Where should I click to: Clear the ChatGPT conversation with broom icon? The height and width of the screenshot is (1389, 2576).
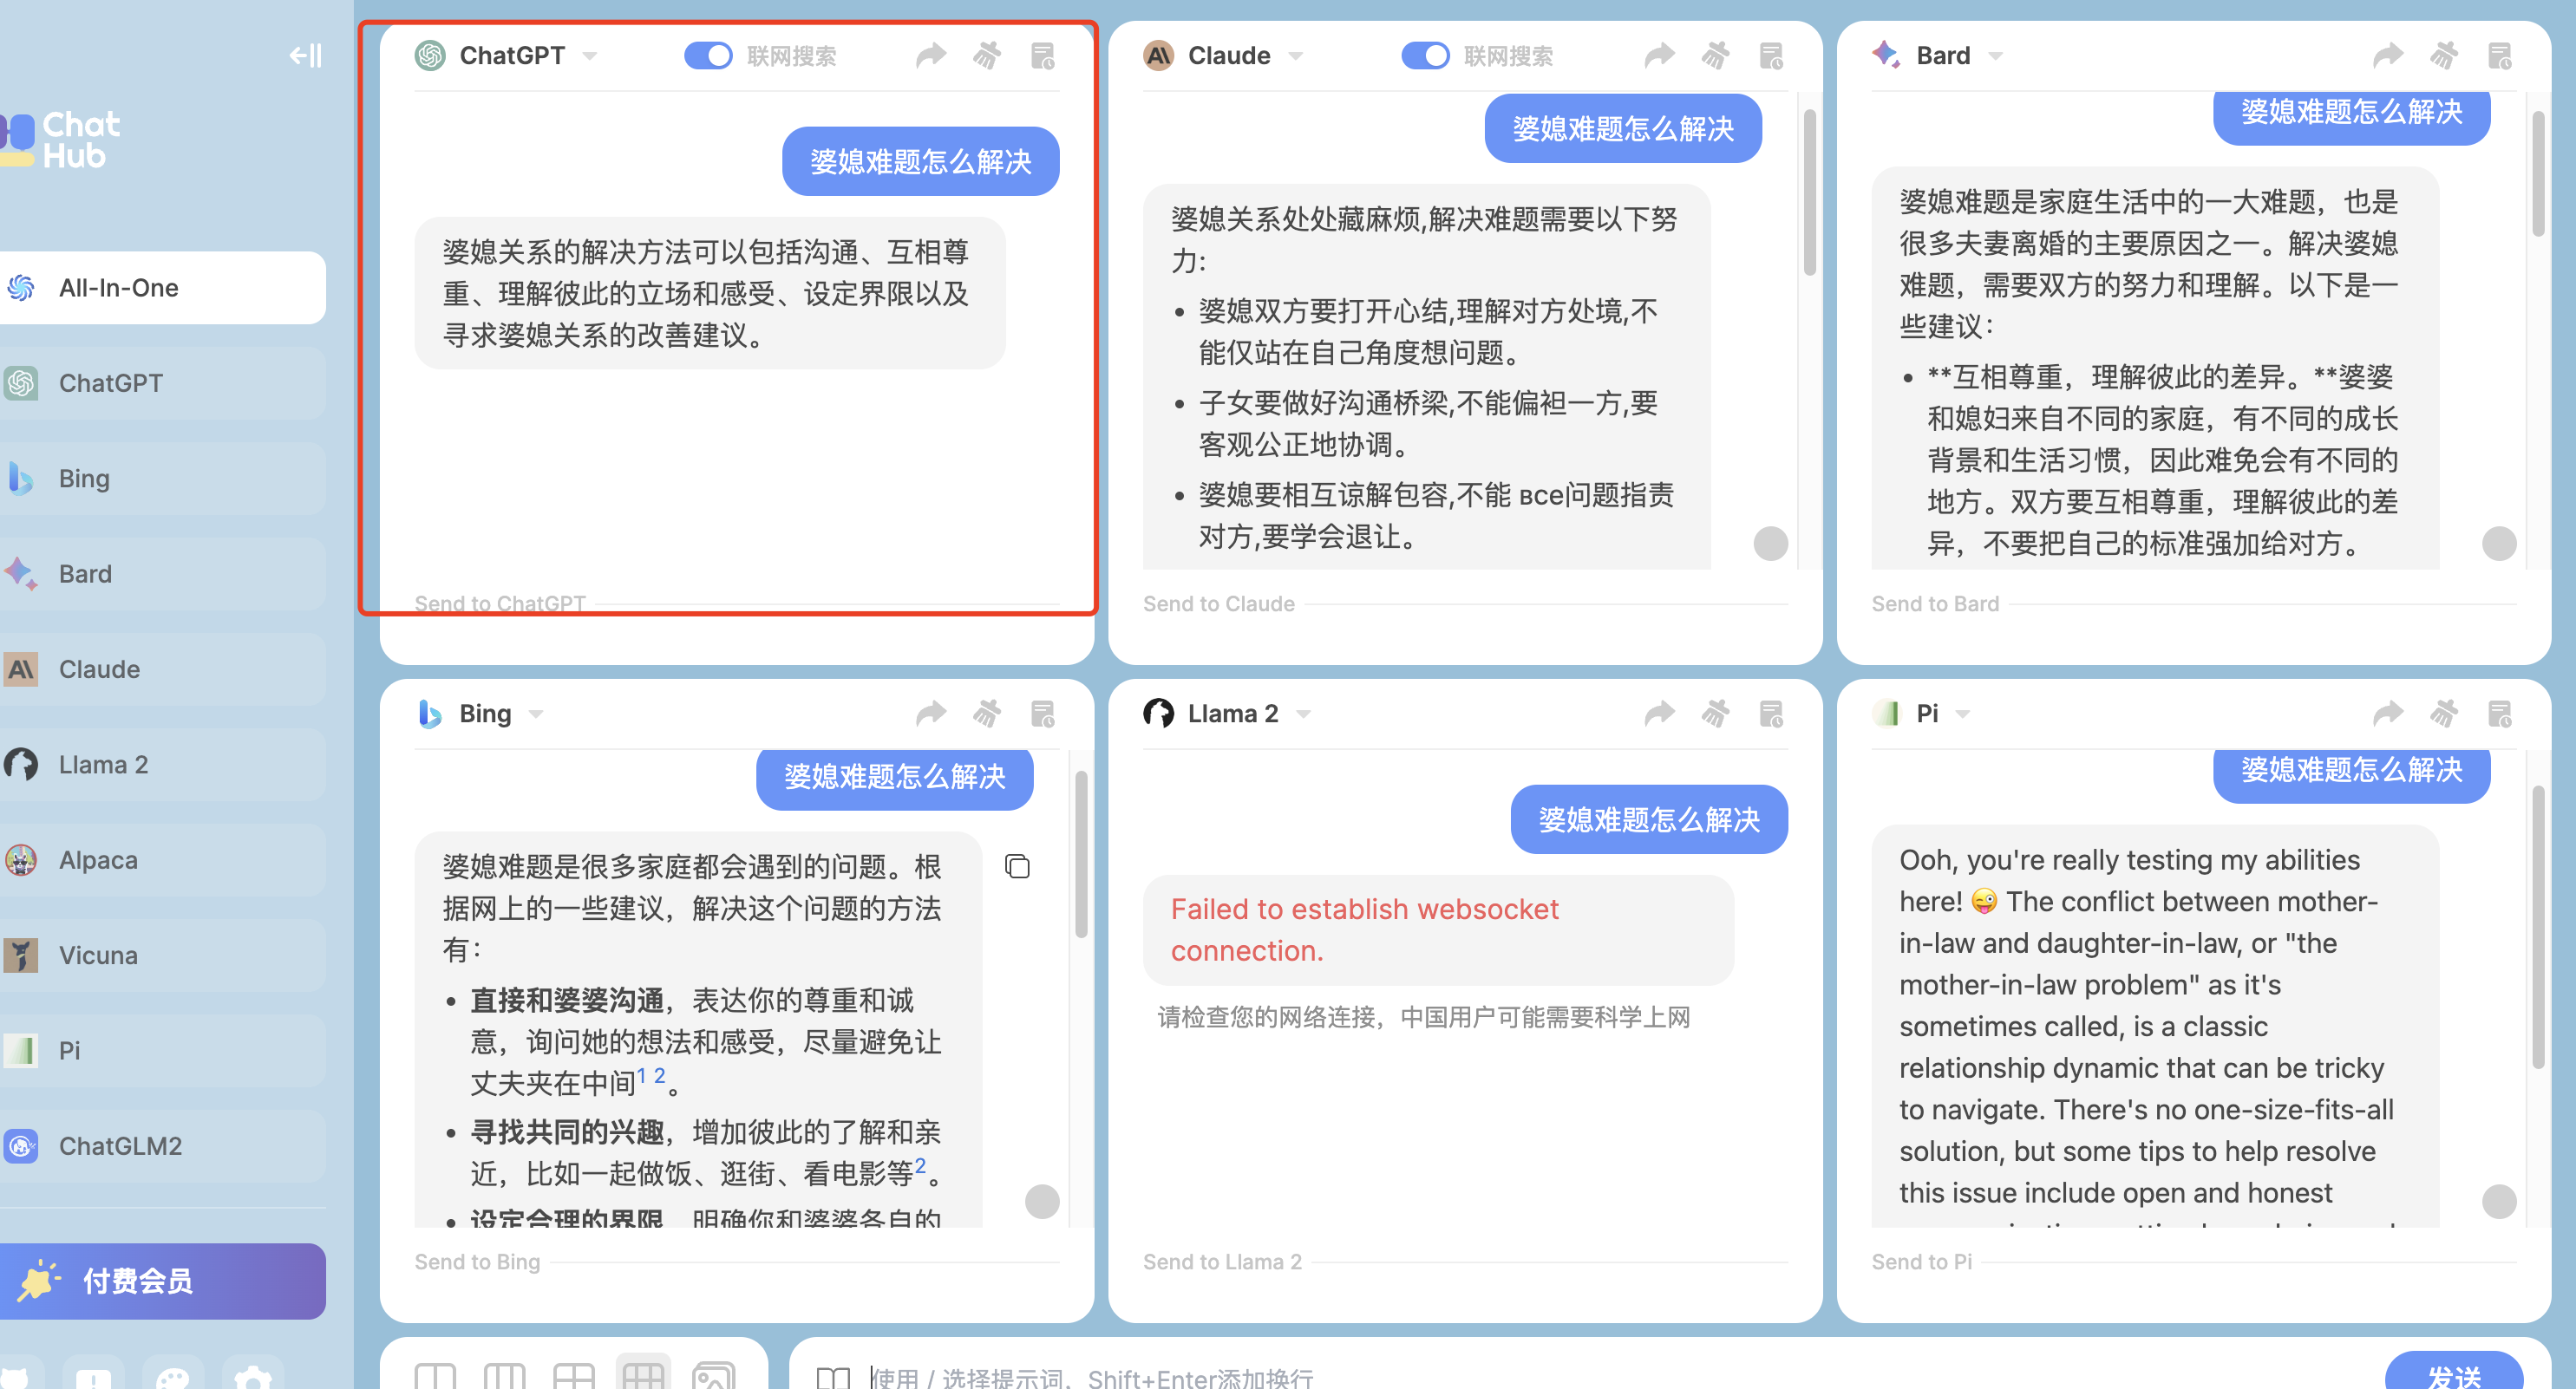click(987, 55)
